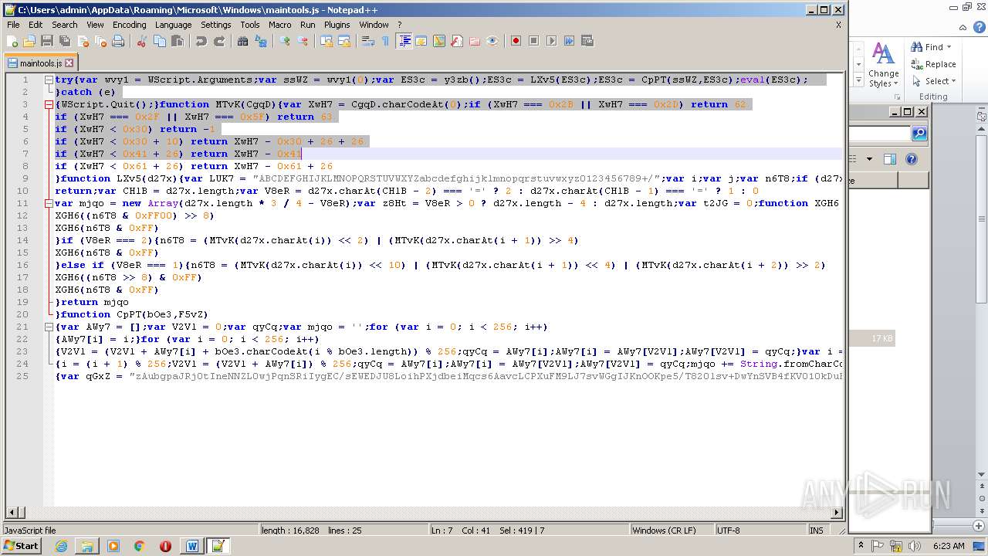Image resolution: width=988 pixels, height=556 pixels.
Task: Open the Encoding menu
Action: 129,25
